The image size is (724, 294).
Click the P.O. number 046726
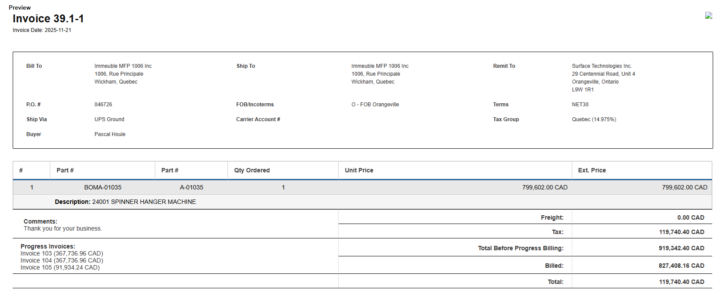point(103,105)
